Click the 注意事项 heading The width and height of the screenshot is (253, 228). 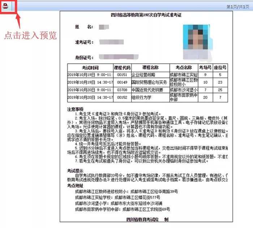[x=75, y=109]
